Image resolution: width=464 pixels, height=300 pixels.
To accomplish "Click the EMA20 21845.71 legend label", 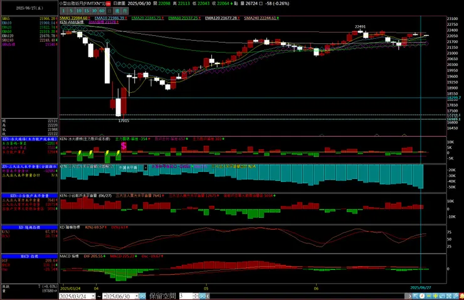I will pyautogui.click(x=147, y=18).
